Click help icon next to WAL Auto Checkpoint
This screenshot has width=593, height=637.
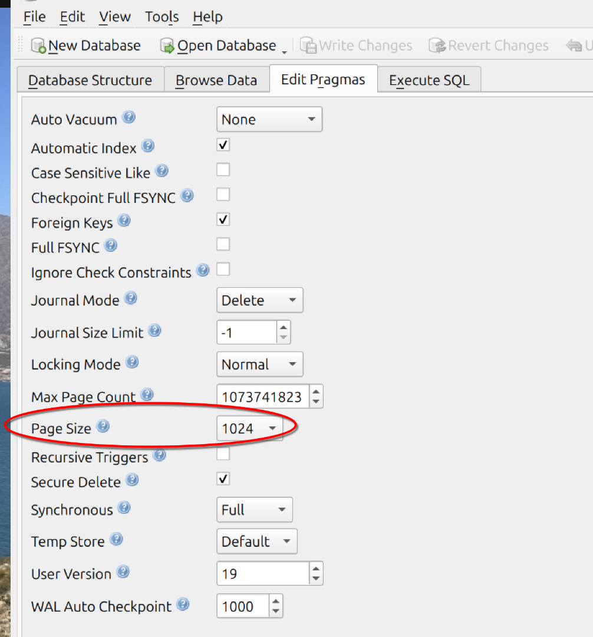tap(183, 605)
